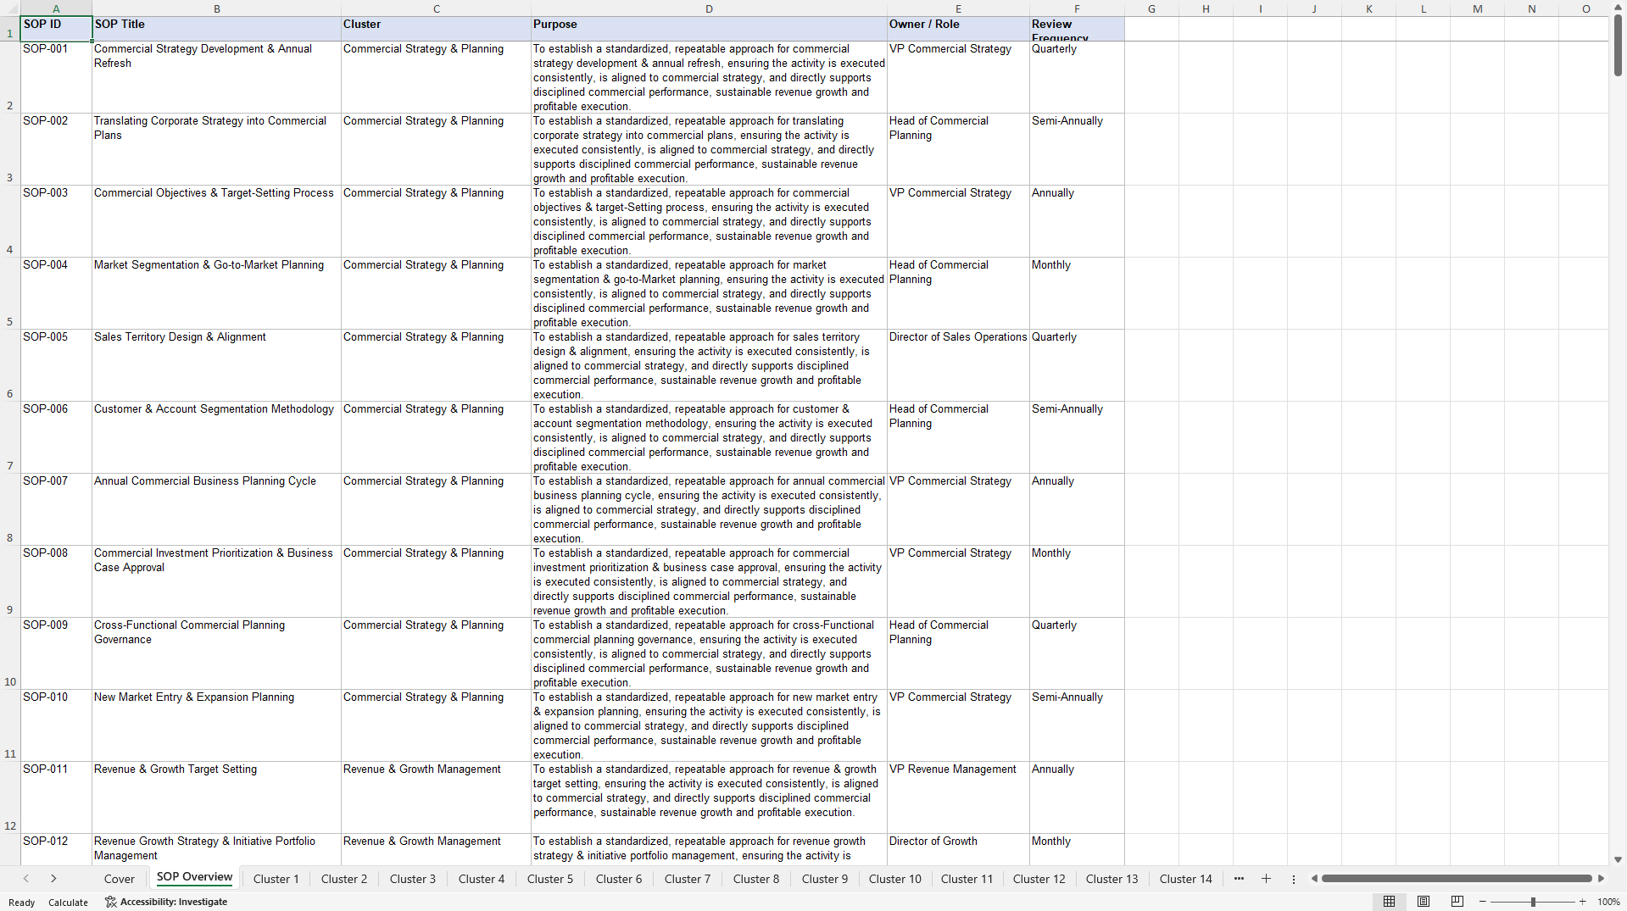Viewport: 1627px width, 911px height.
Task: Open Accessibility: Investigate status item
Action: (x=166, y=902)
